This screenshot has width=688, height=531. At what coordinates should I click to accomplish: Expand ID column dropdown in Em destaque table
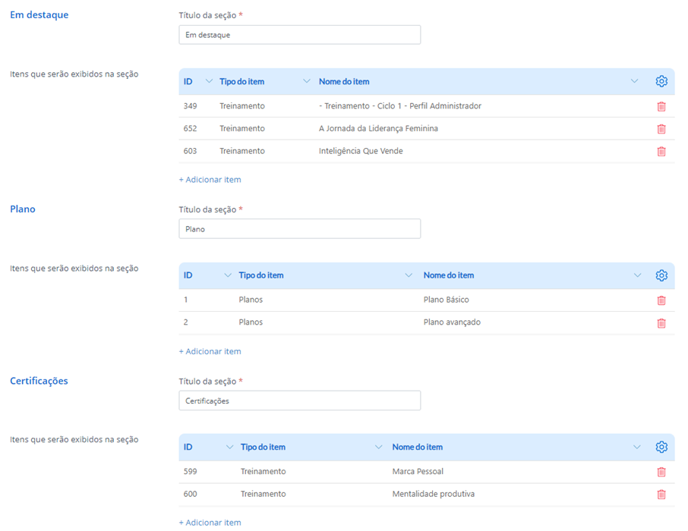click(209, 81)
